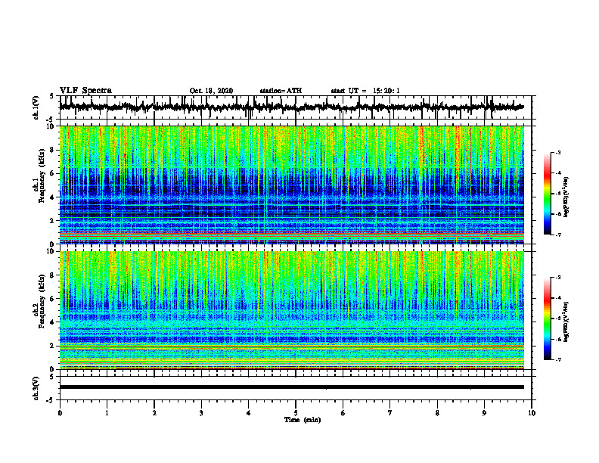Click the "-7" label on ch.1 color bar
This screenshot has width=599, height=463.
558,235
